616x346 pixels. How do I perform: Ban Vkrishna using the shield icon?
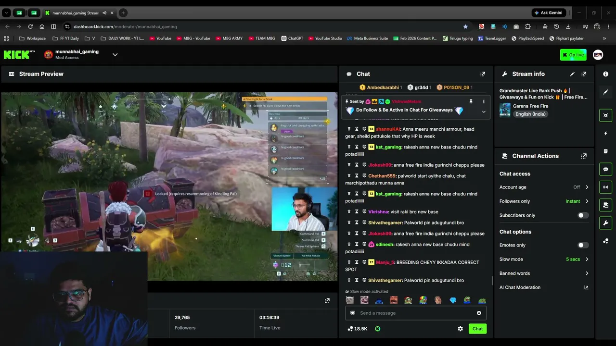364,211
